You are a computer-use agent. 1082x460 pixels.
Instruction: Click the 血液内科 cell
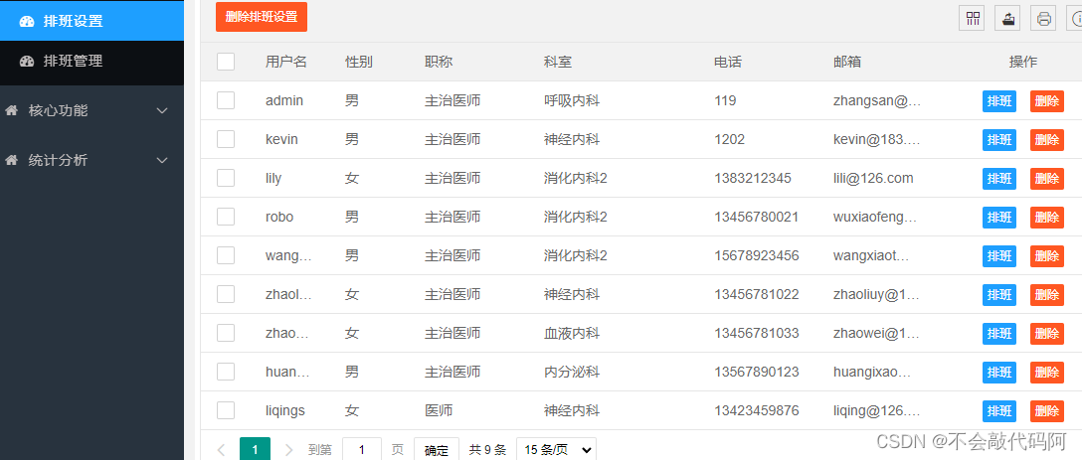[x=572, y=333]
